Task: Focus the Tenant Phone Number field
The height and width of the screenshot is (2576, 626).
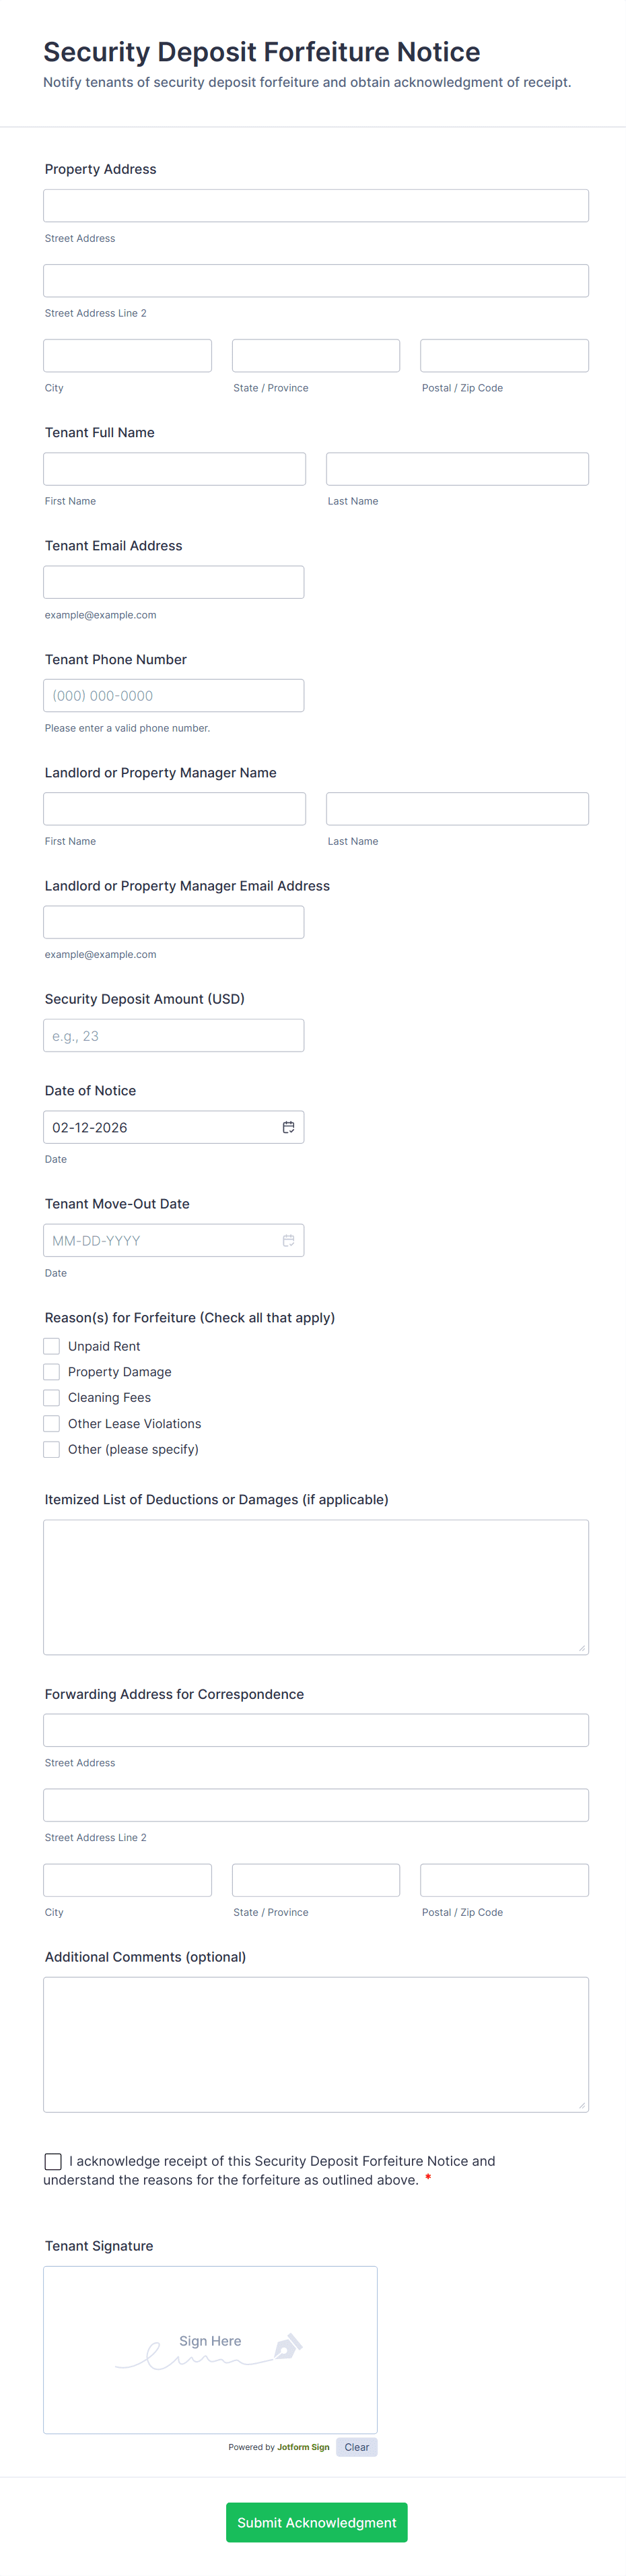Action: coord(173,696)
